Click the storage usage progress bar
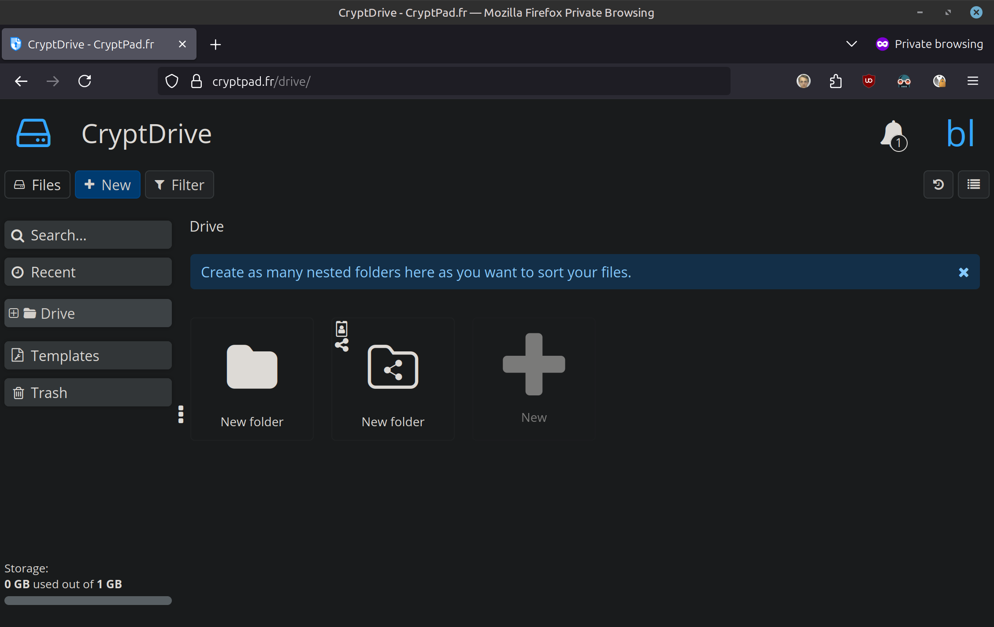 [x=88, y=601]
